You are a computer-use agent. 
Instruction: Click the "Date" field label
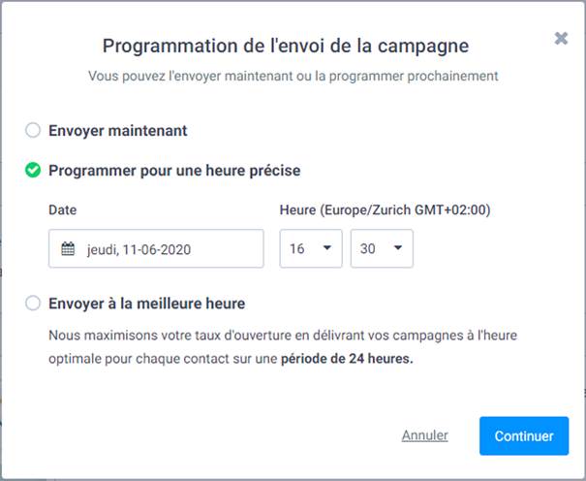click(x=62, y=209)
